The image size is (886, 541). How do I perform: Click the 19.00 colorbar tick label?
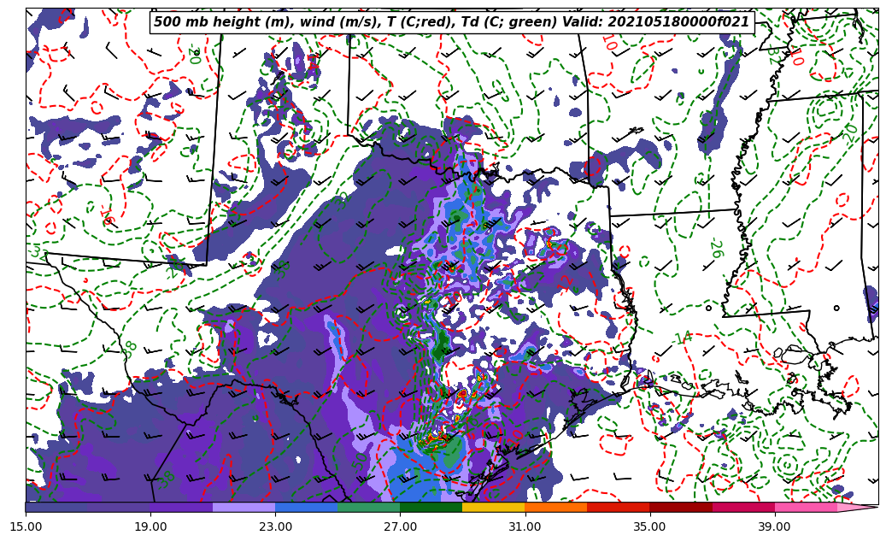[x=150, y=526]
